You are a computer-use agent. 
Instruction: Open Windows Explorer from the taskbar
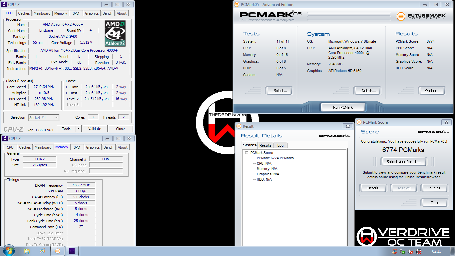pos(27,251)
